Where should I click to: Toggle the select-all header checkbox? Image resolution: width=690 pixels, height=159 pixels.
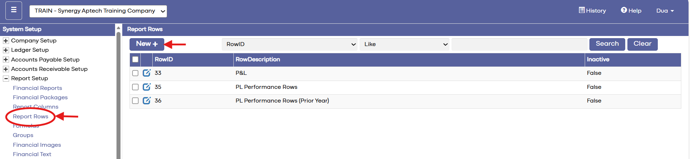(135, 59)
